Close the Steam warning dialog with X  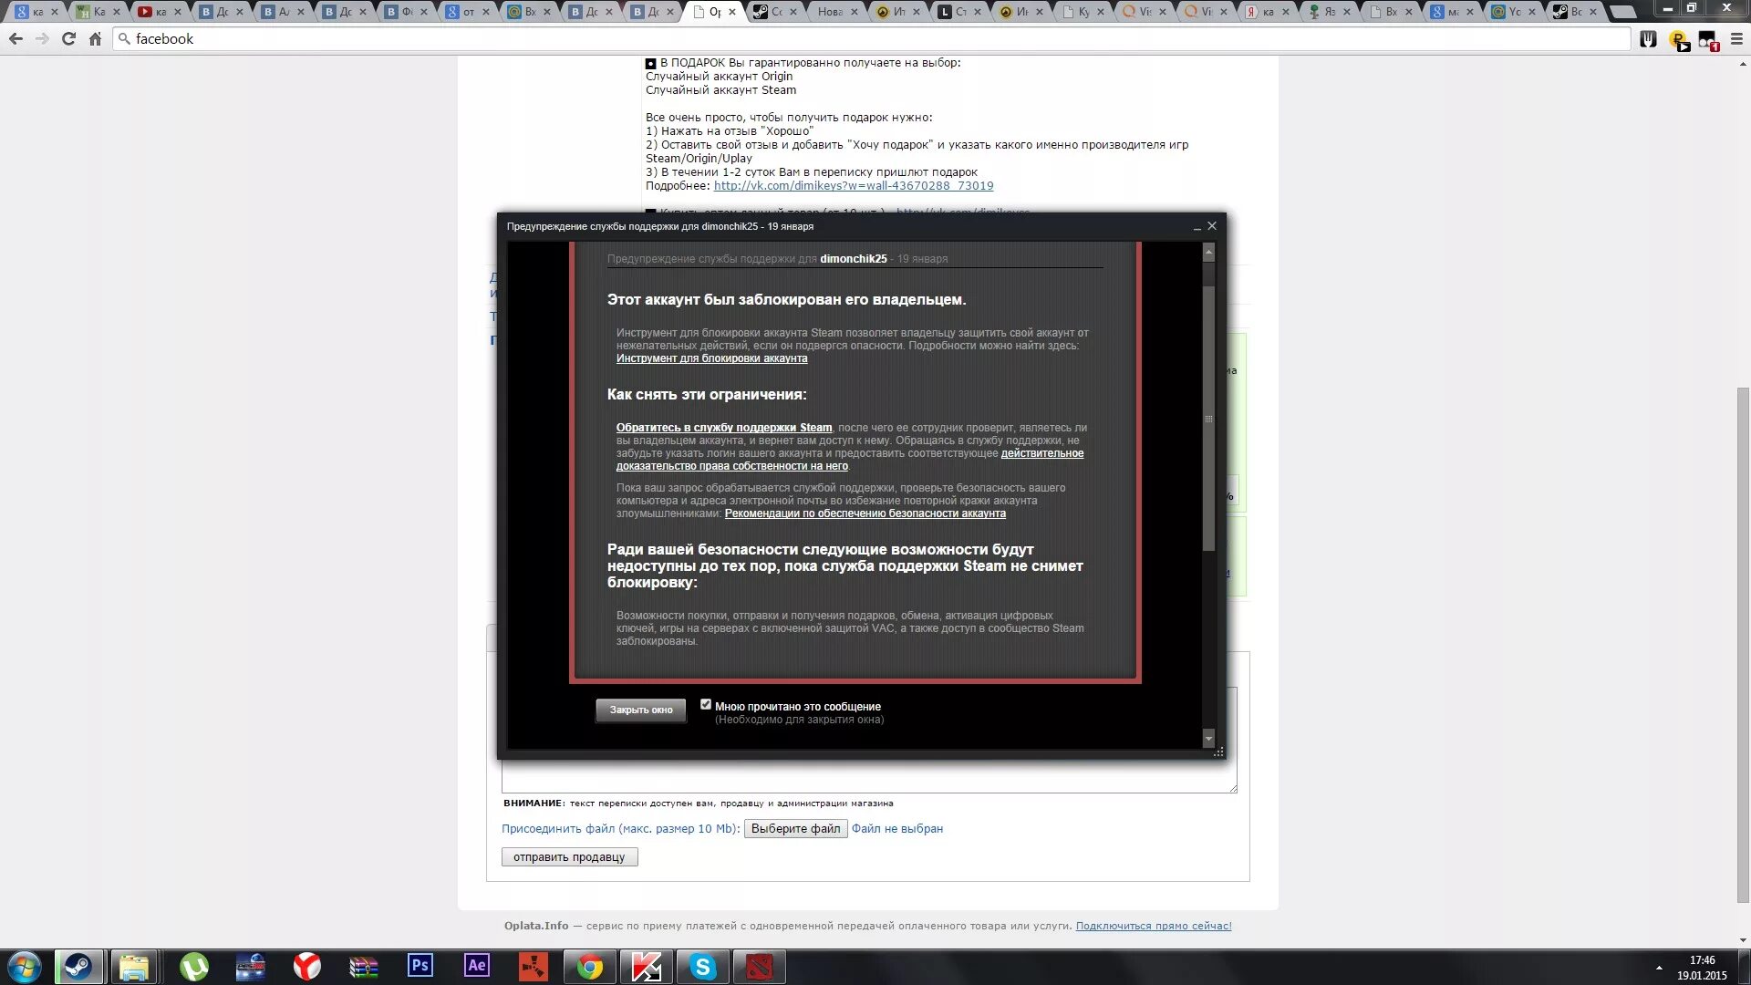pos(1212,225)
